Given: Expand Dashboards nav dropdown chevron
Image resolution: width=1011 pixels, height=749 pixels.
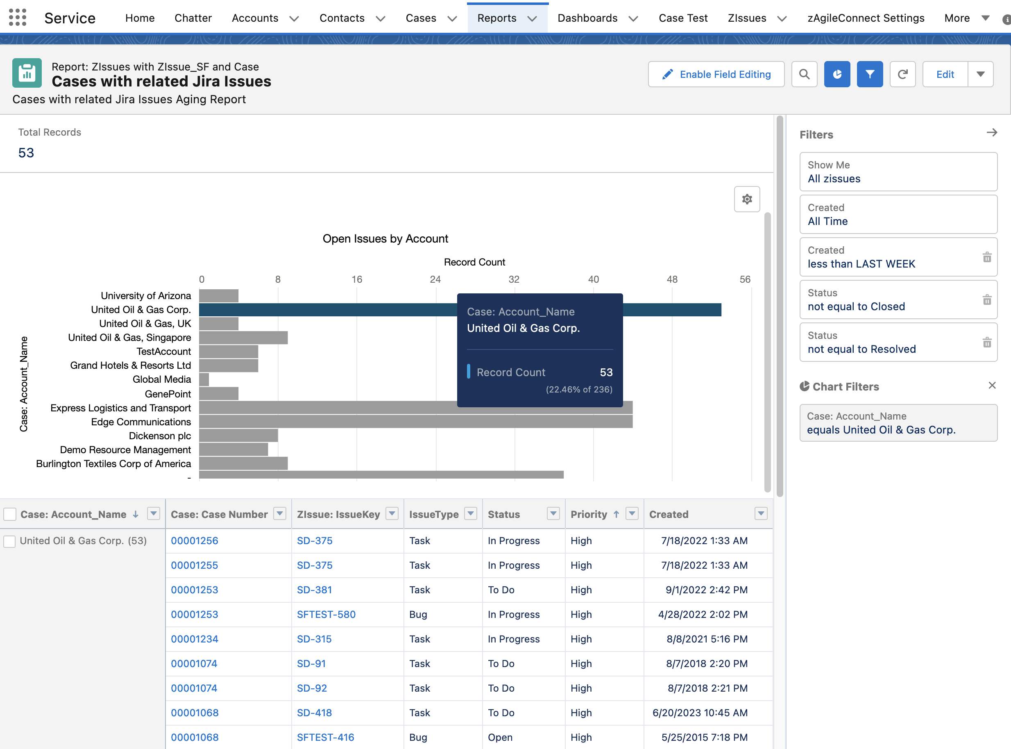Looking at the screenshot, I should click(x=634, y=18).
